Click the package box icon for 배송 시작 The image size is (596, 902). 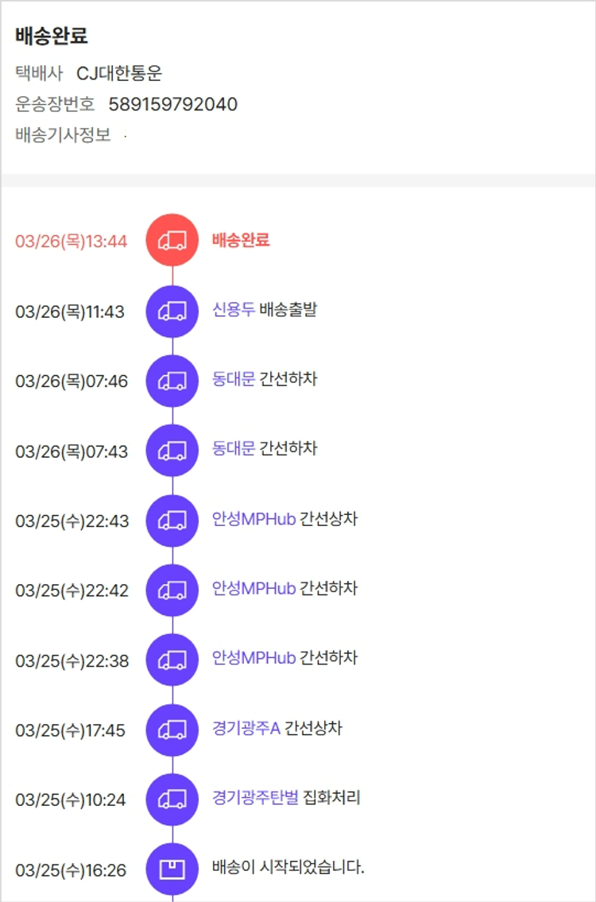pyautogui.click(x=172, y=869)
